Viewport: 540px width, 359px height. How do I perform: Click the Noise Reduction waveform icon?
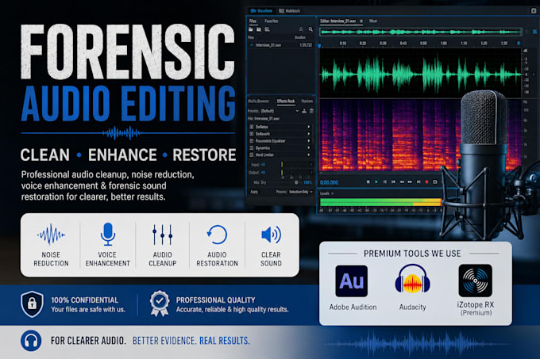point(51,235)
